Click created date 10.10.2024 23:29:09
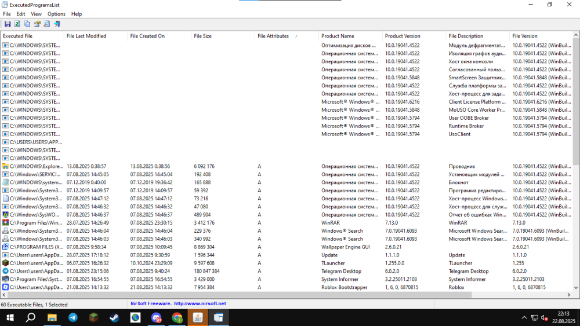This screenshot has width=580, height=326. 151,263
